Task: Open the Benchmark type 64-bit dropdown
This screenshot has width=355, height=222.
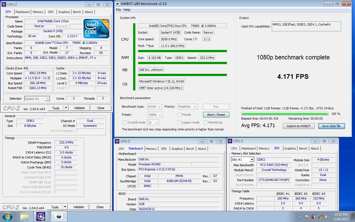Action: pyautogui.click(x=155, y=107)
